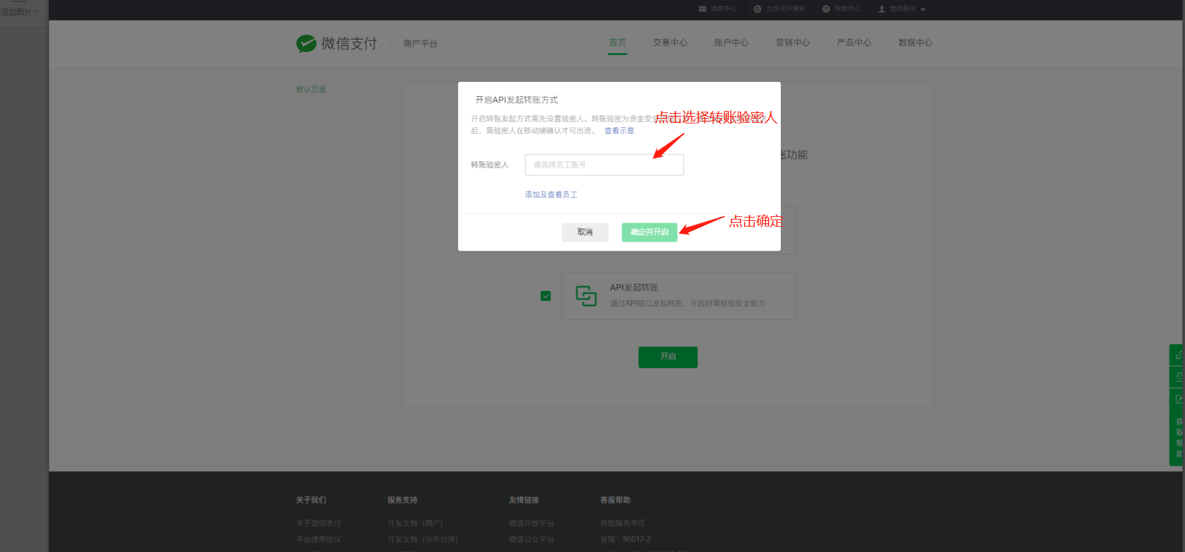Click the WeChat Pay logo icon

(306, 44)
